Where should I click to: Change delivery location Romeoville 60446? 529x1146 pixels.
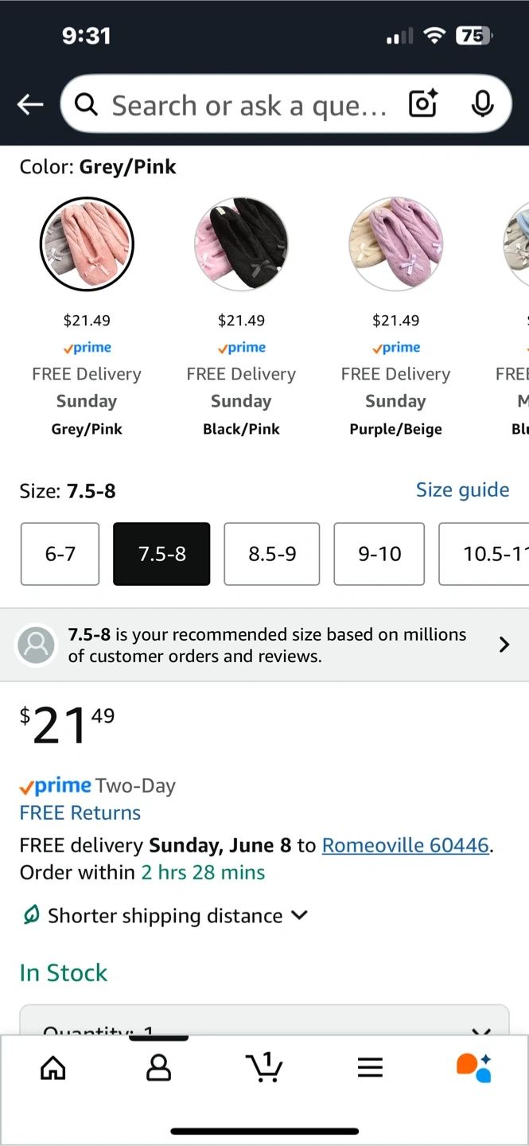click(405, 844)
